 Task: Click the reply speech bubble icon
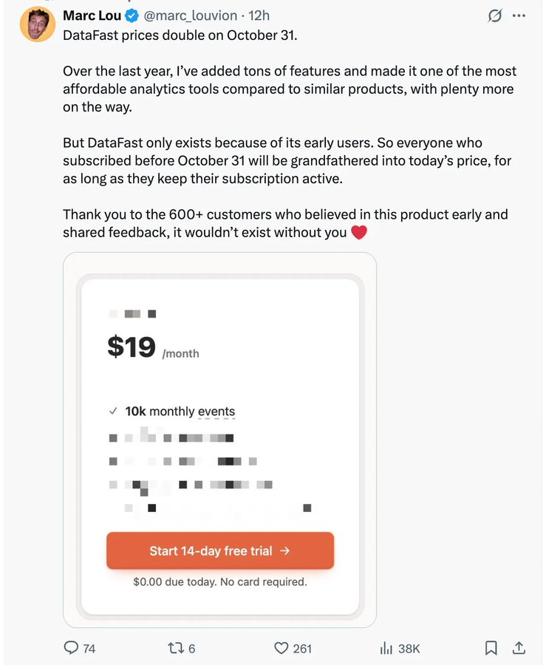coord(72,648)
